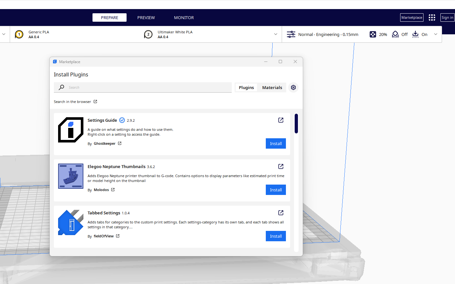Image resolution: width=455 pixels, height=284 pixels.
Task: Open the application switcher grid icon
Action: (x=432, y=17)
